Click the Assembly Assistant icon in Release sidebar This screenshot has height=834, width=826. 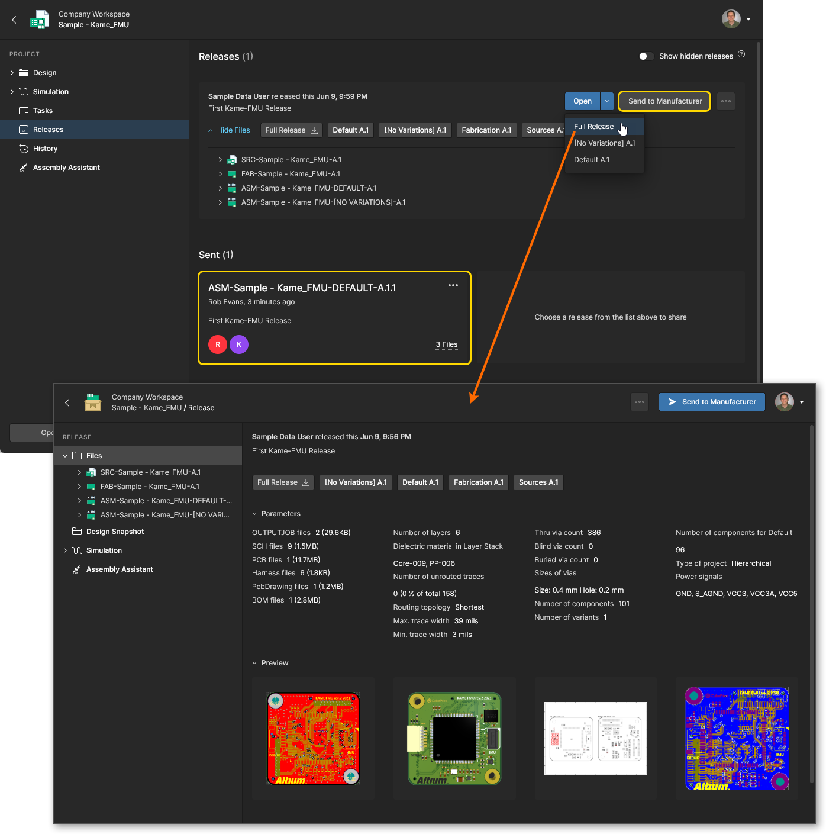coord(77,569)
